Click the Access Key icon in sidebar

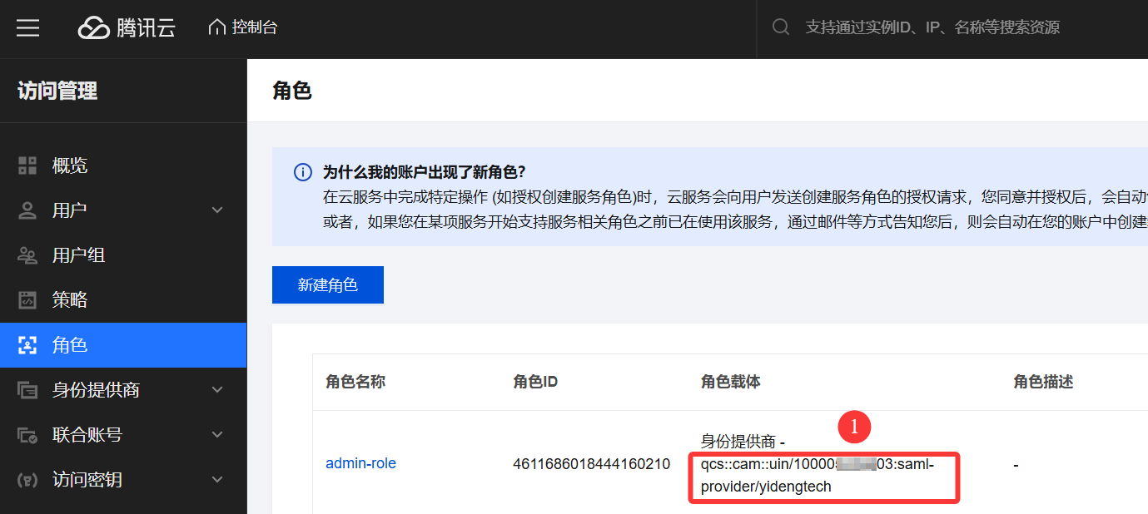28,480
